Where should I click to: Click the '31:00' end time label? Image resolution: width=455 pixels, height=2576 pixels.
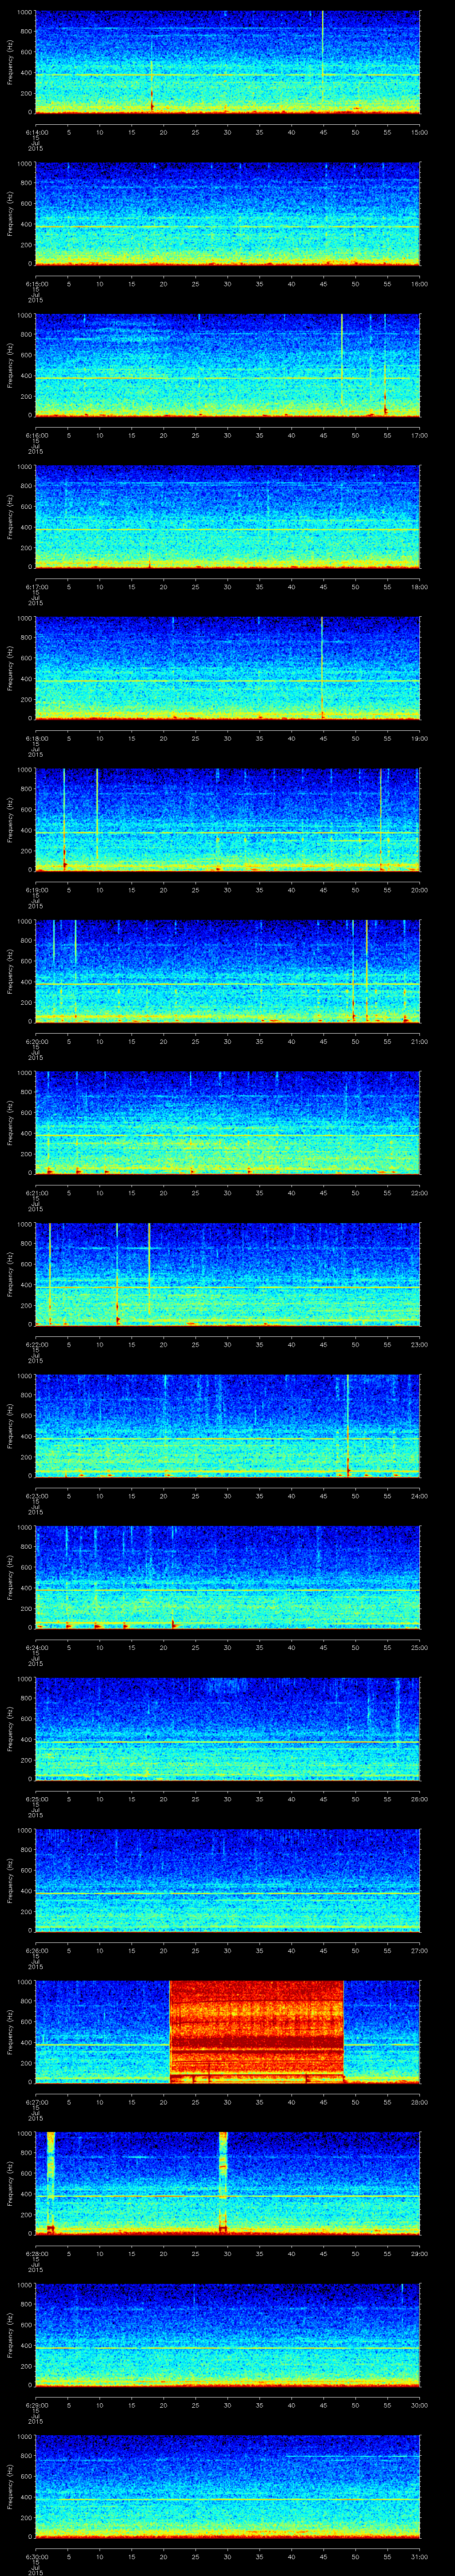420,2557
